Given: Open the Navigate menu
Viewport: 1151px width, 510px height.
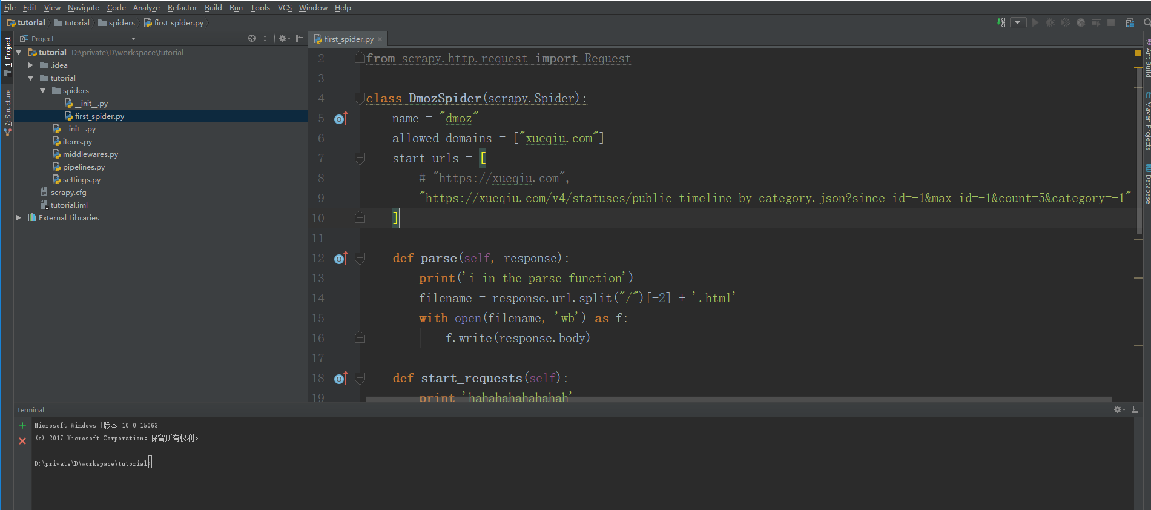Looking at the screenshot, I should coord(84,7).
